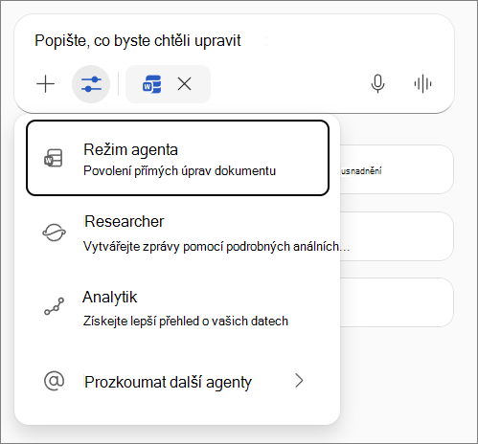Open voice mode via the waveform icon

422,84
